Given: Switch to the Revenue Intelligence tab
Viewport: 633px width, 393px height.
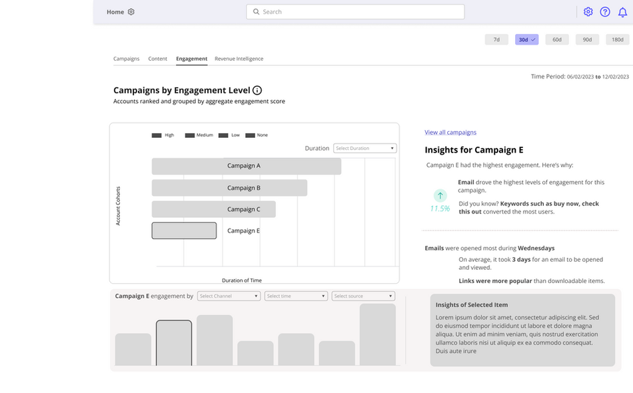Looking at the screenshot, I should click(239, 59).
